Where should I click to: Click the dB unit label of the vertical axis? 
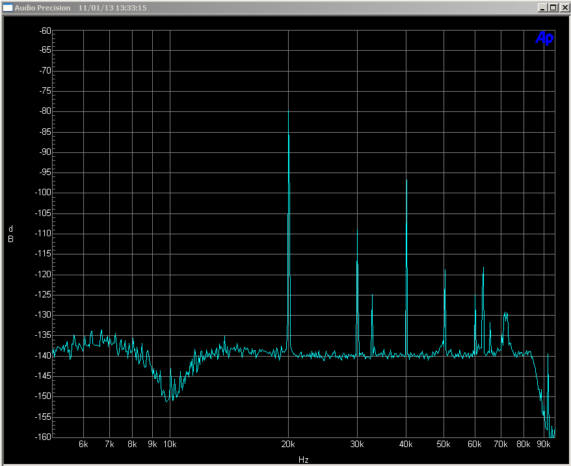[11, 234]
